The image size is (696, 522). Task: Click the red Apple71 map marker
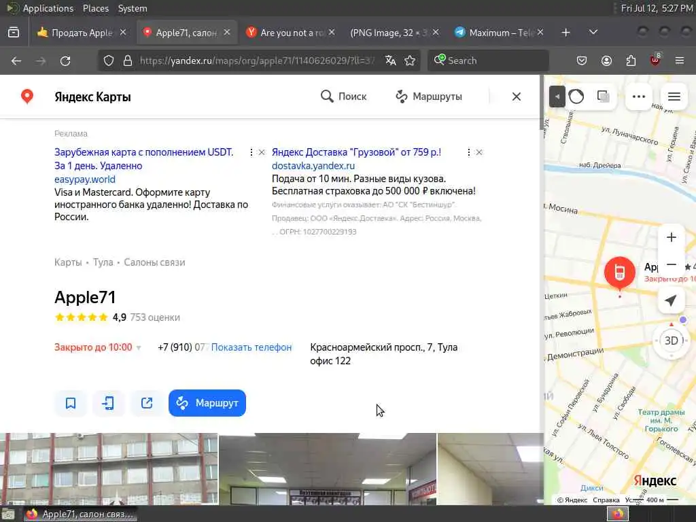click(620, 273)
